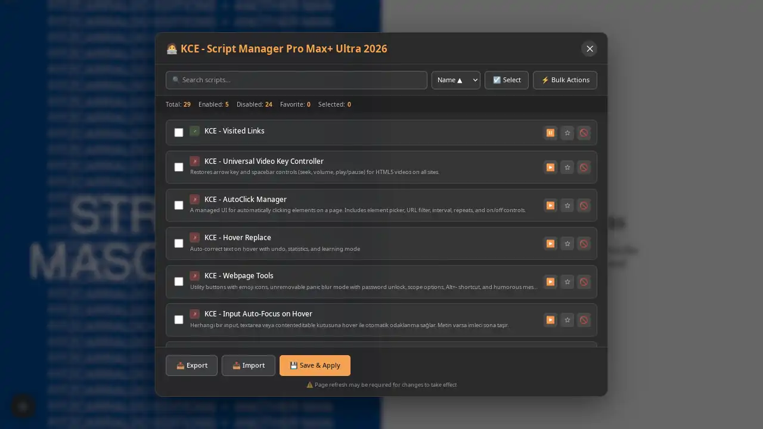Tick checkbox for Universal Video Key Controller

pyautogui.click(x=179, y=167)
